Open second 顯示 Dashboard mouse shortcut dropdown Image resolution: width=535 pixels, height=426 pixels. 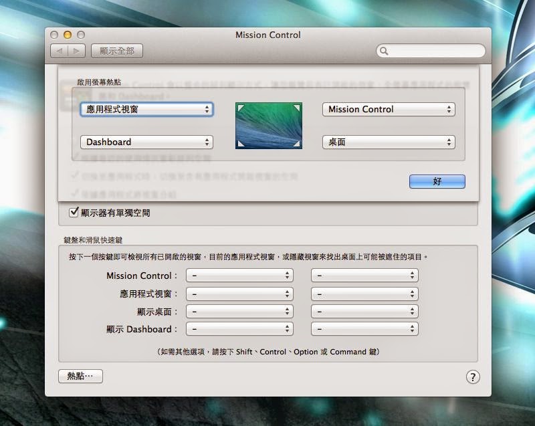pos(364,329)
